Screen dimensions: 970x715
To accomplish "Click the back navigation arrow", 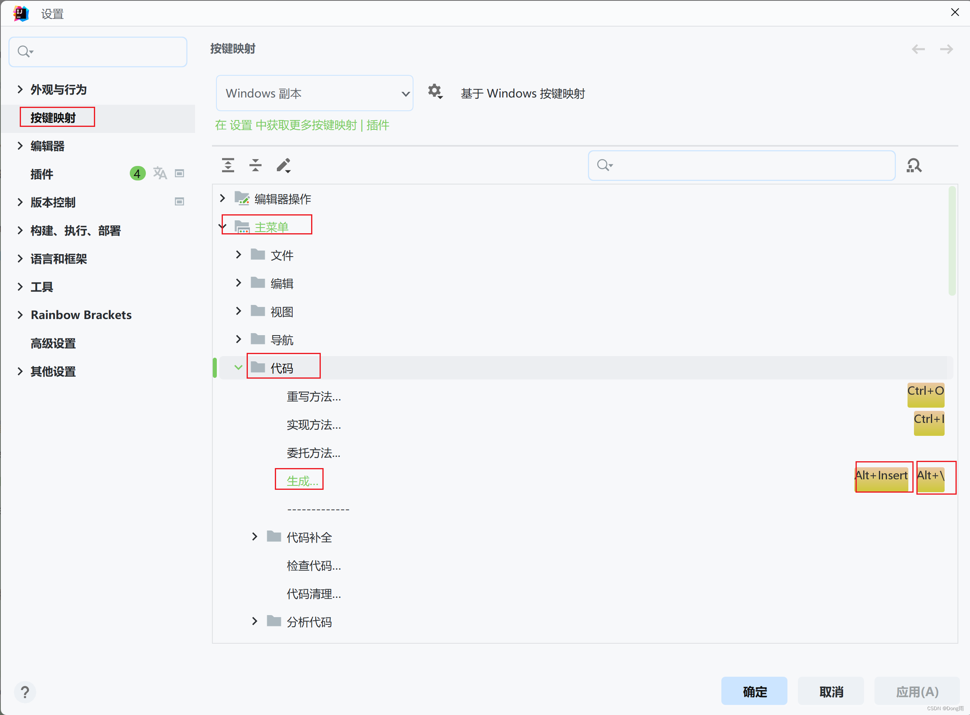I will click(x=918, y=49).
